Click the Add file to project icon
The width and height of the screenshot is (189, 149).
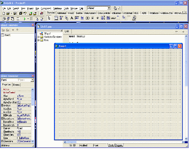[x=31, y=13]
